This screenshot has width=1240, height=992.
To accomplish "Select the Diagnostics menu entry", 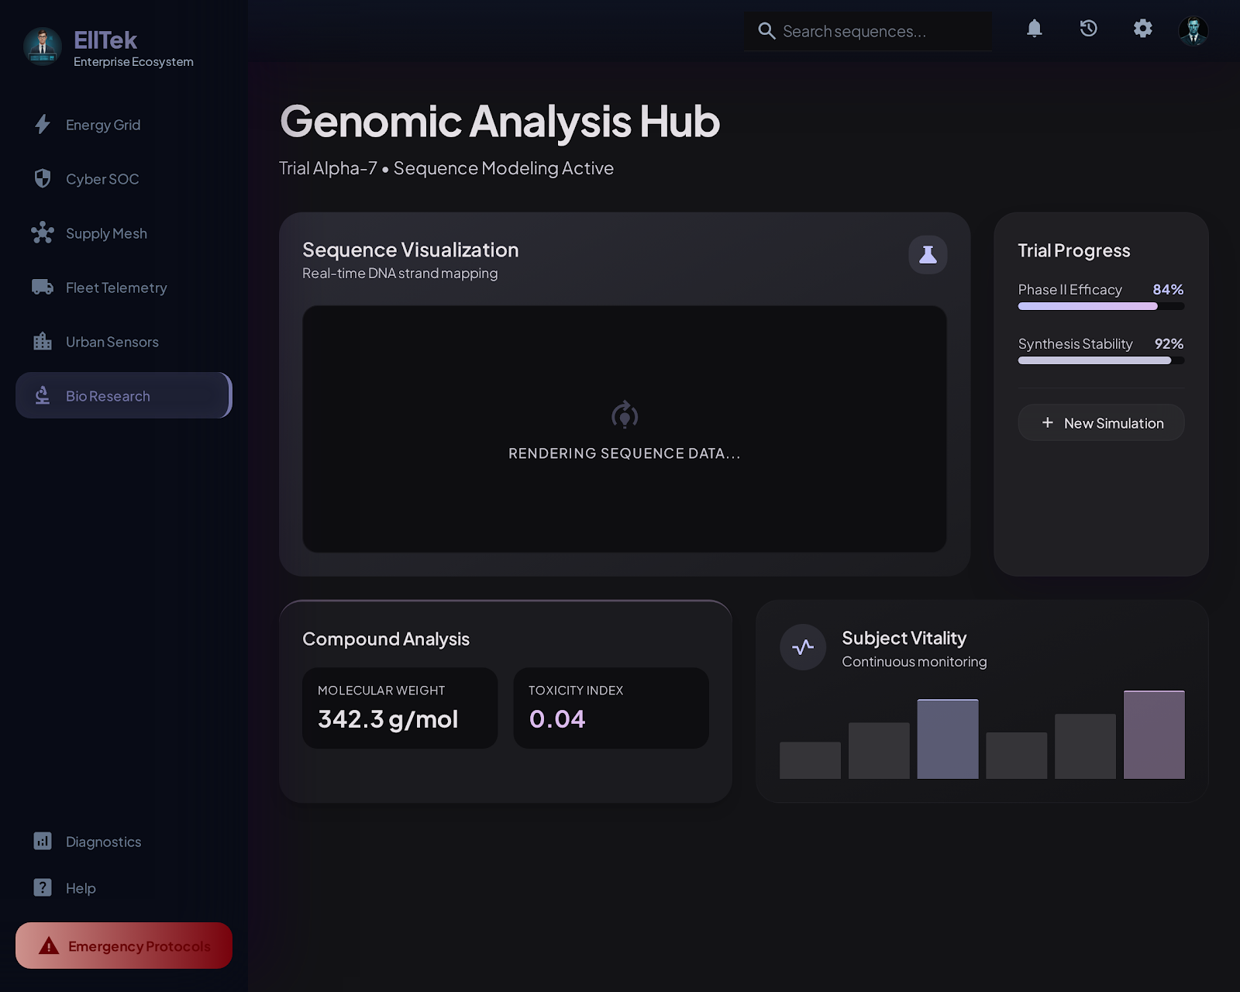I will pos(103,841).
